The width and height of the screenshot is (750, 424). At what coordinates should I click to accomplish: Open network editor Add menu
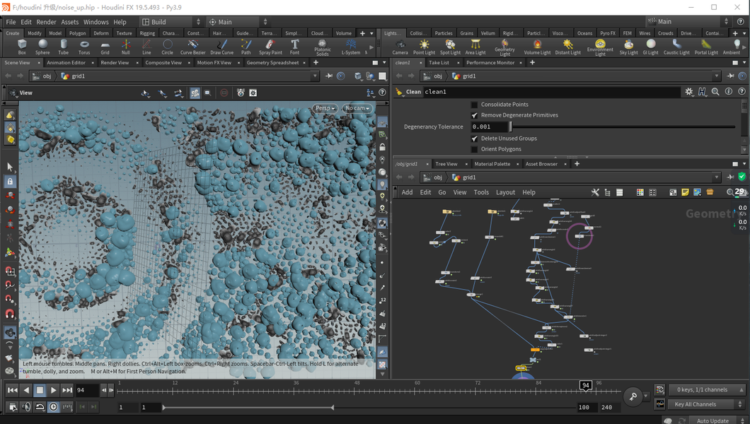coord(407,192)
